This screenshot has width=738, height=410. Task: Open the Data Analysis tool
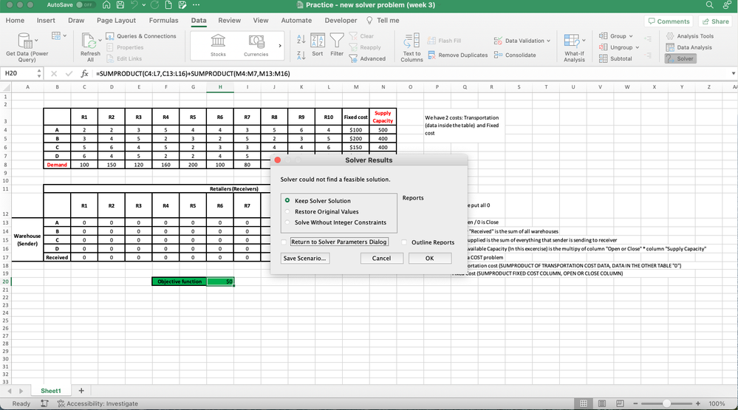click(689, 47)
